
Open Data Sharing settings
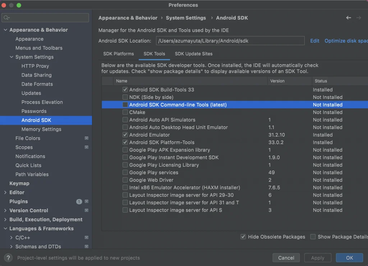[x=36, y=75]
